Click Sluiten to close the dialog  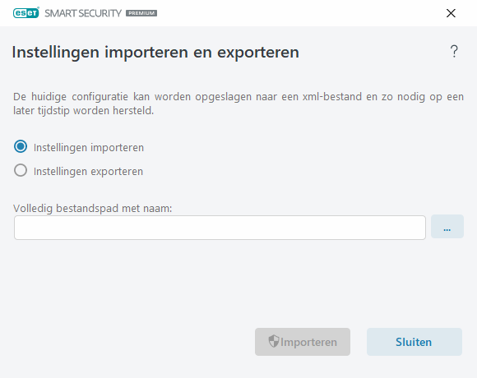click(414, 342)
